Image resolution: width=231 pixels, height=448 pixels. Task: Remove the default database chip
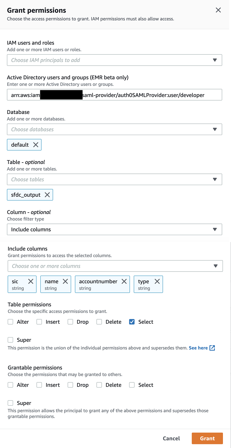pos(36,145)
